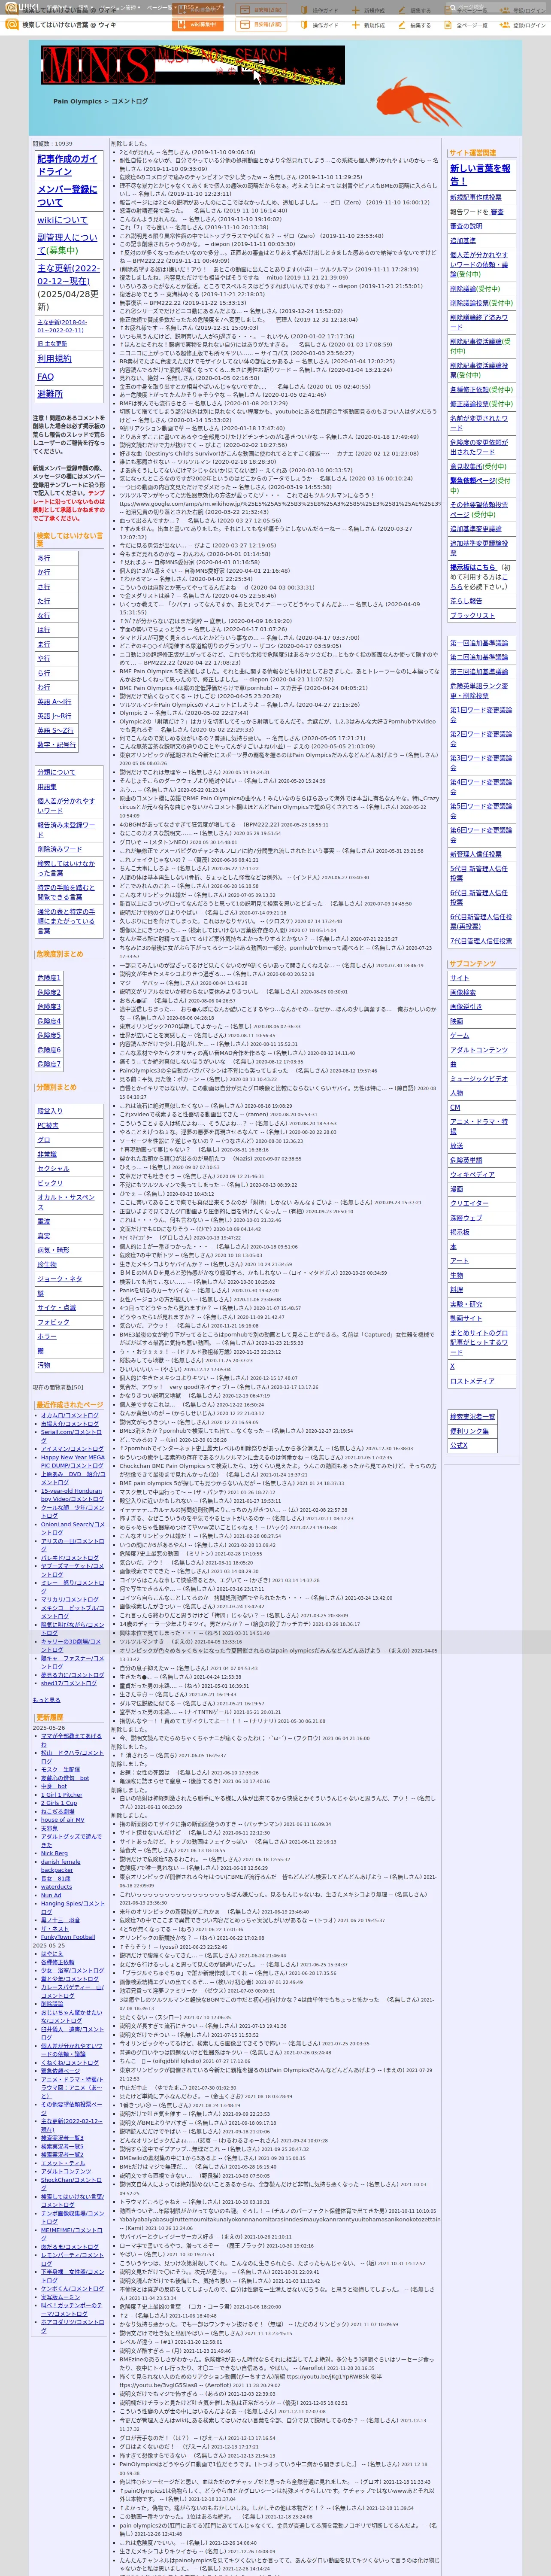Open 第一回追加基準議論 link
551x2576 pixels.
click(x=478, y=643)
